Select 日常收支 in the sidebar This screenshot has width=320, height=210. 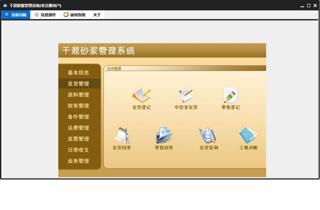click(x=79, y=150)
